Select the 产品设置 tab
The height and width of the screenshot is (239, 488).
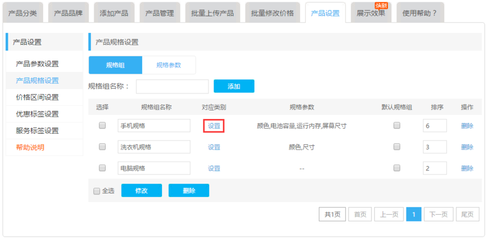(x=325, y=13)
